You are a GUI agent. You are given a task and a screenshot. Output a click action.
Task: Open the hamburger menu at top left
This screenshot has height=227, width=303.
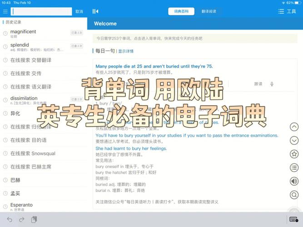tap(5, 11)
